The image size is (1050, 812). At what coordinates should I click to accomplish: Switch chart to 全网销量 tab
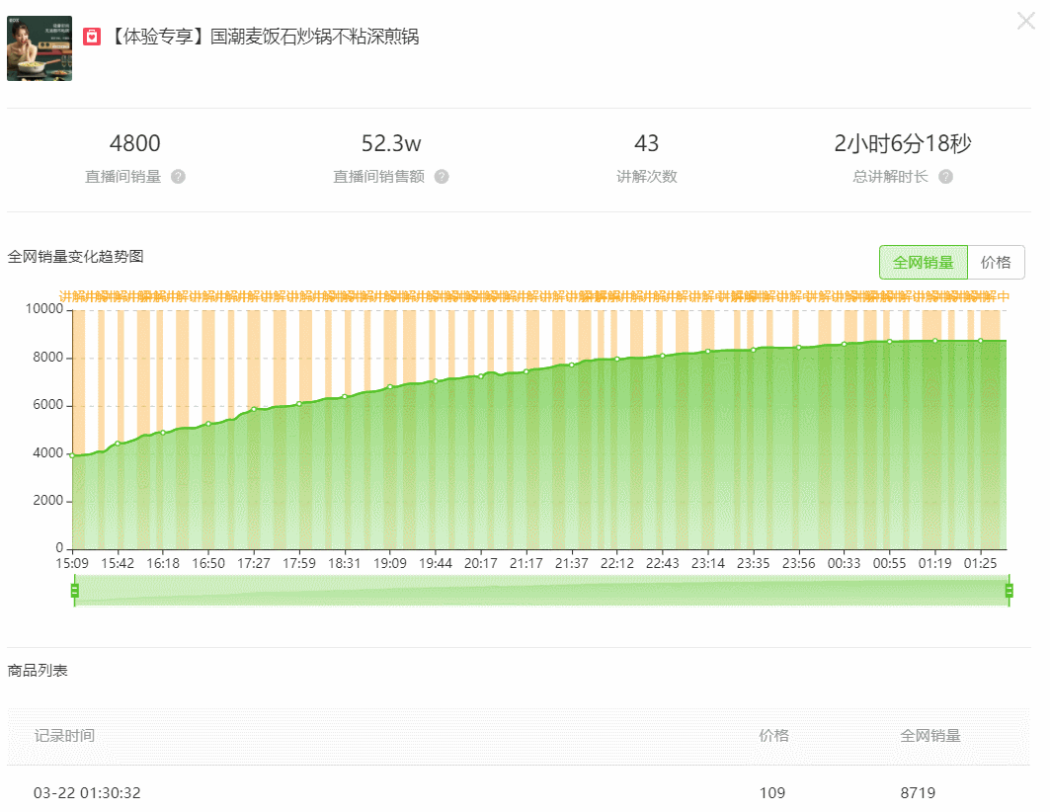click(923, 263)
